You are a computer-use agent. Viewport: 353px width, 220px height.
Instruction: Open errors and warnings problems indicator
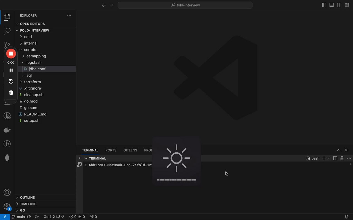point(77,217)
